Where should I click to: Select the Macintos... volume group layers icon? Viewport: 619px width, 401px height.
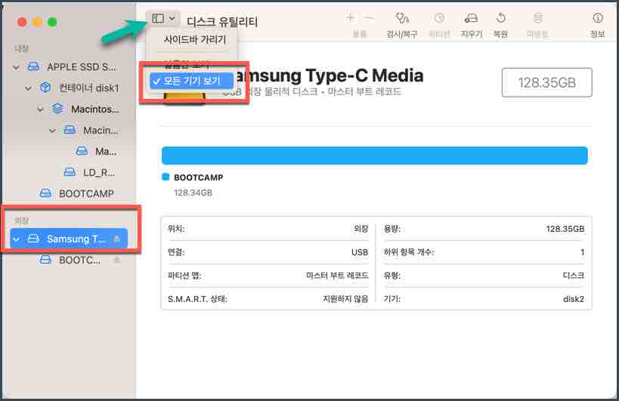57,109
